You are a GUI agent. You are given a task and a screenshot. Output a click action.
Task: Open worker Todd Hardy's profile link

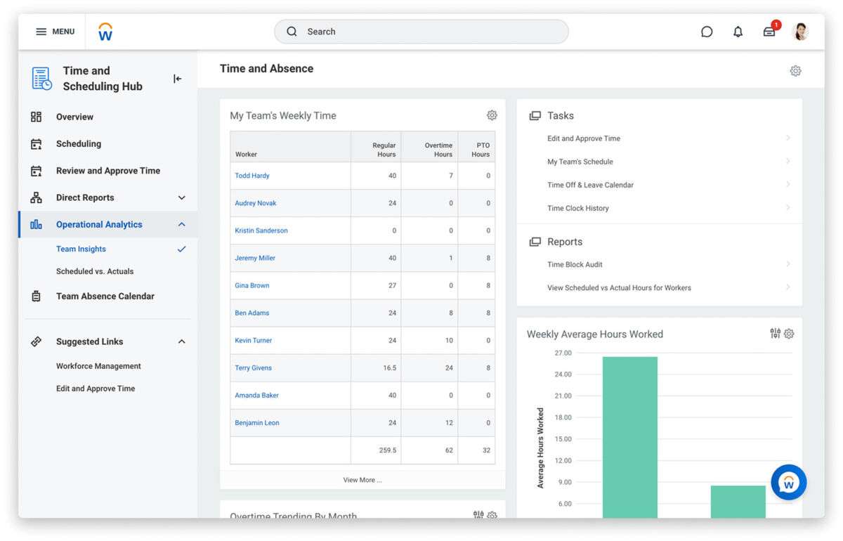point(251,176)
